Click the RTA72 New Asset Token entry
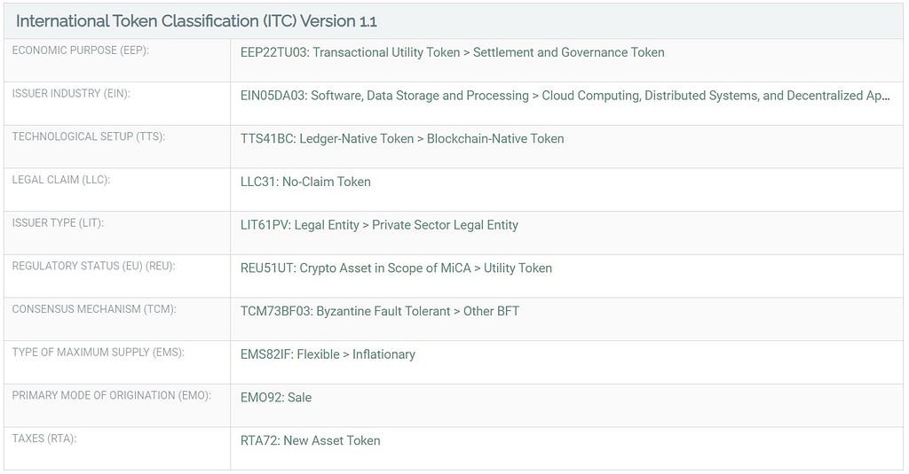This screenshot has height=474, width=909. click(310, 440)
